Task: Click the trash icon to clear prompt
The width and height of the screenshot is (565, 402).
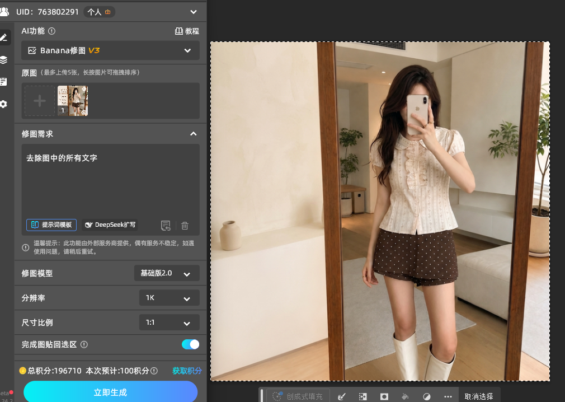Action: [185, 226]
